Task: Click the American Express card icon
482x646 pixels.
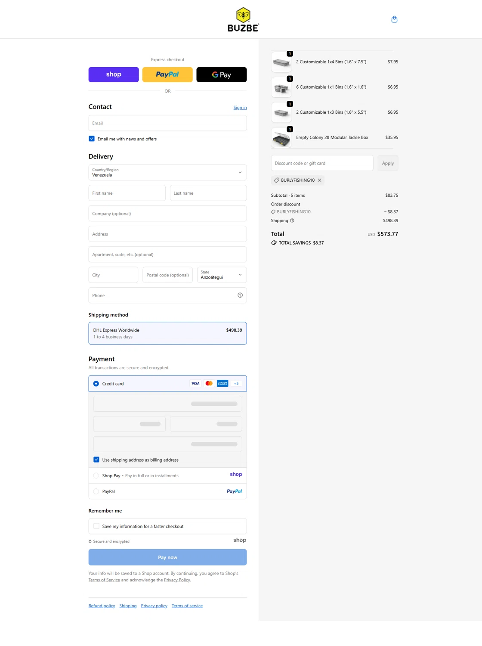Action: pos(222,383)
